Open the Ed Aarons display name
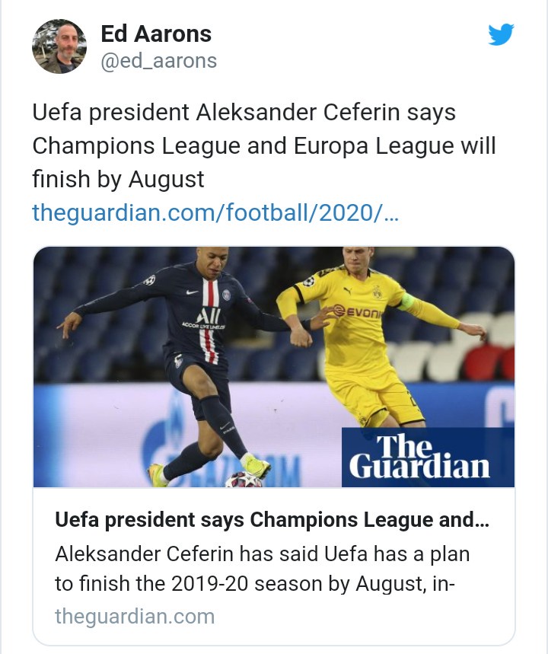The height and width of the screenshot is (654, 548). click(156, 33)
